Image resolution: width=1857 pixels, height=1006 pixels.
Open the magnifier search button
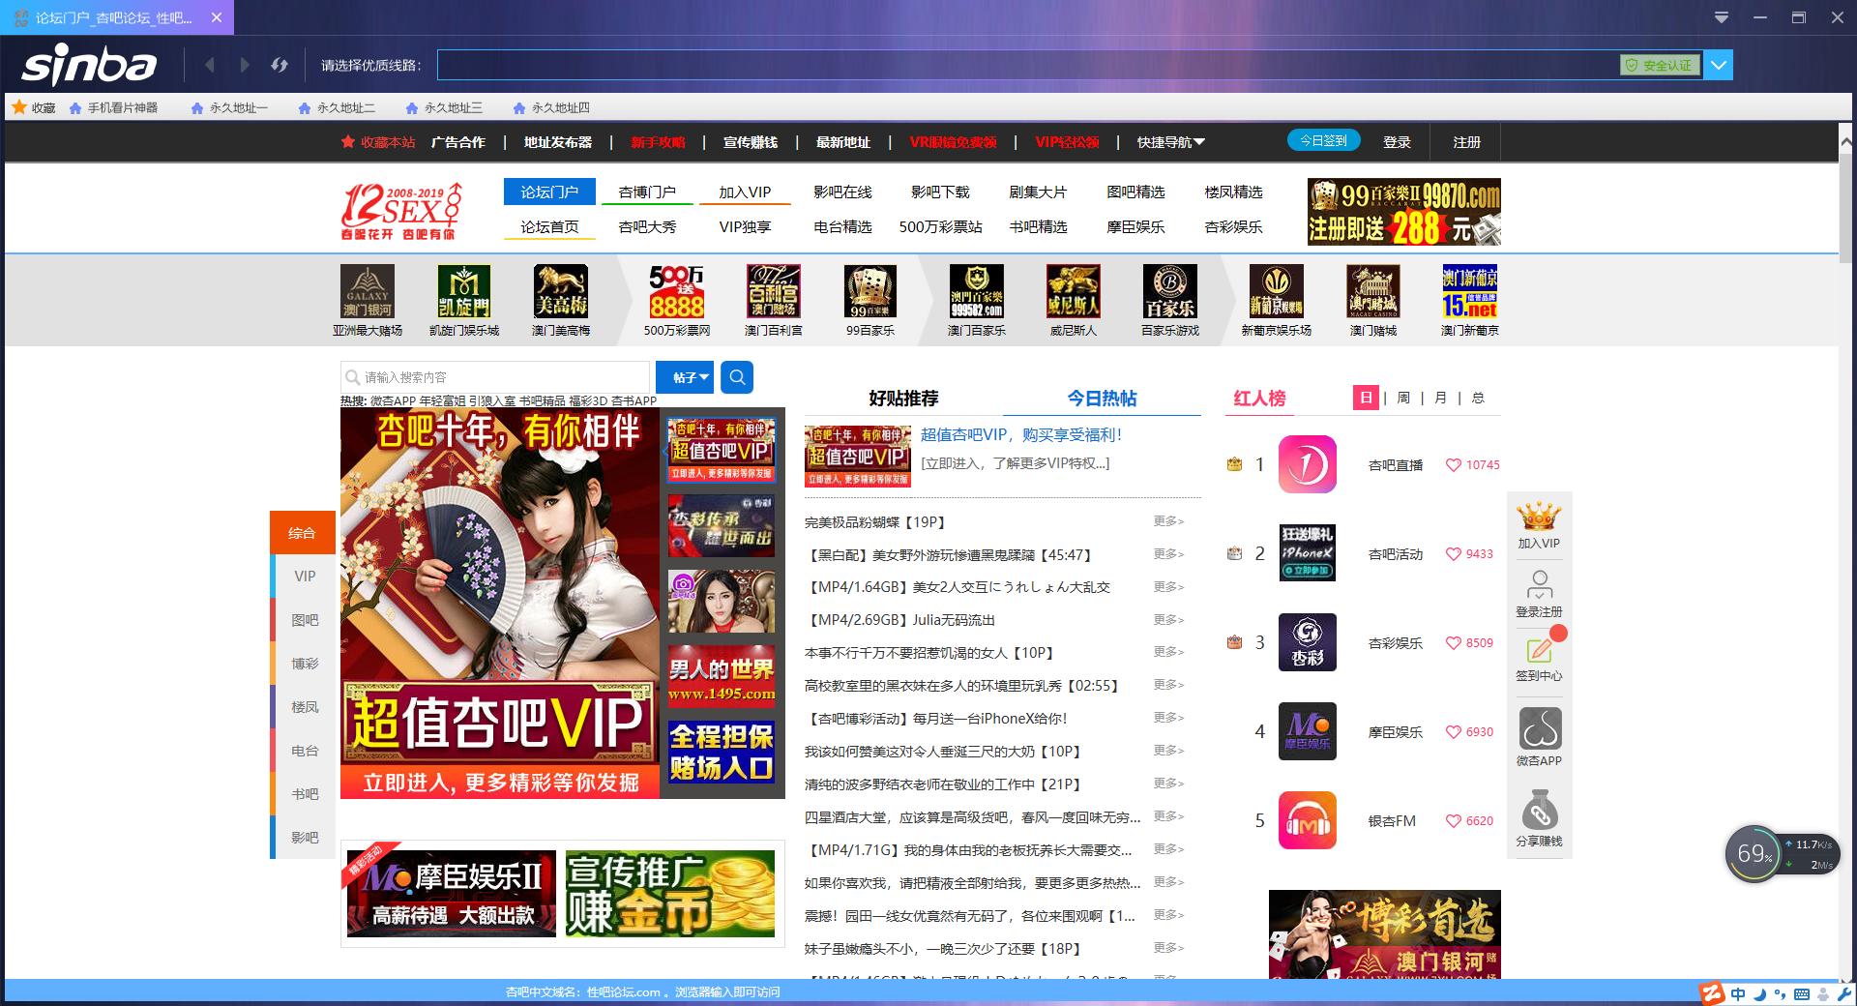[x=737, y=377]
